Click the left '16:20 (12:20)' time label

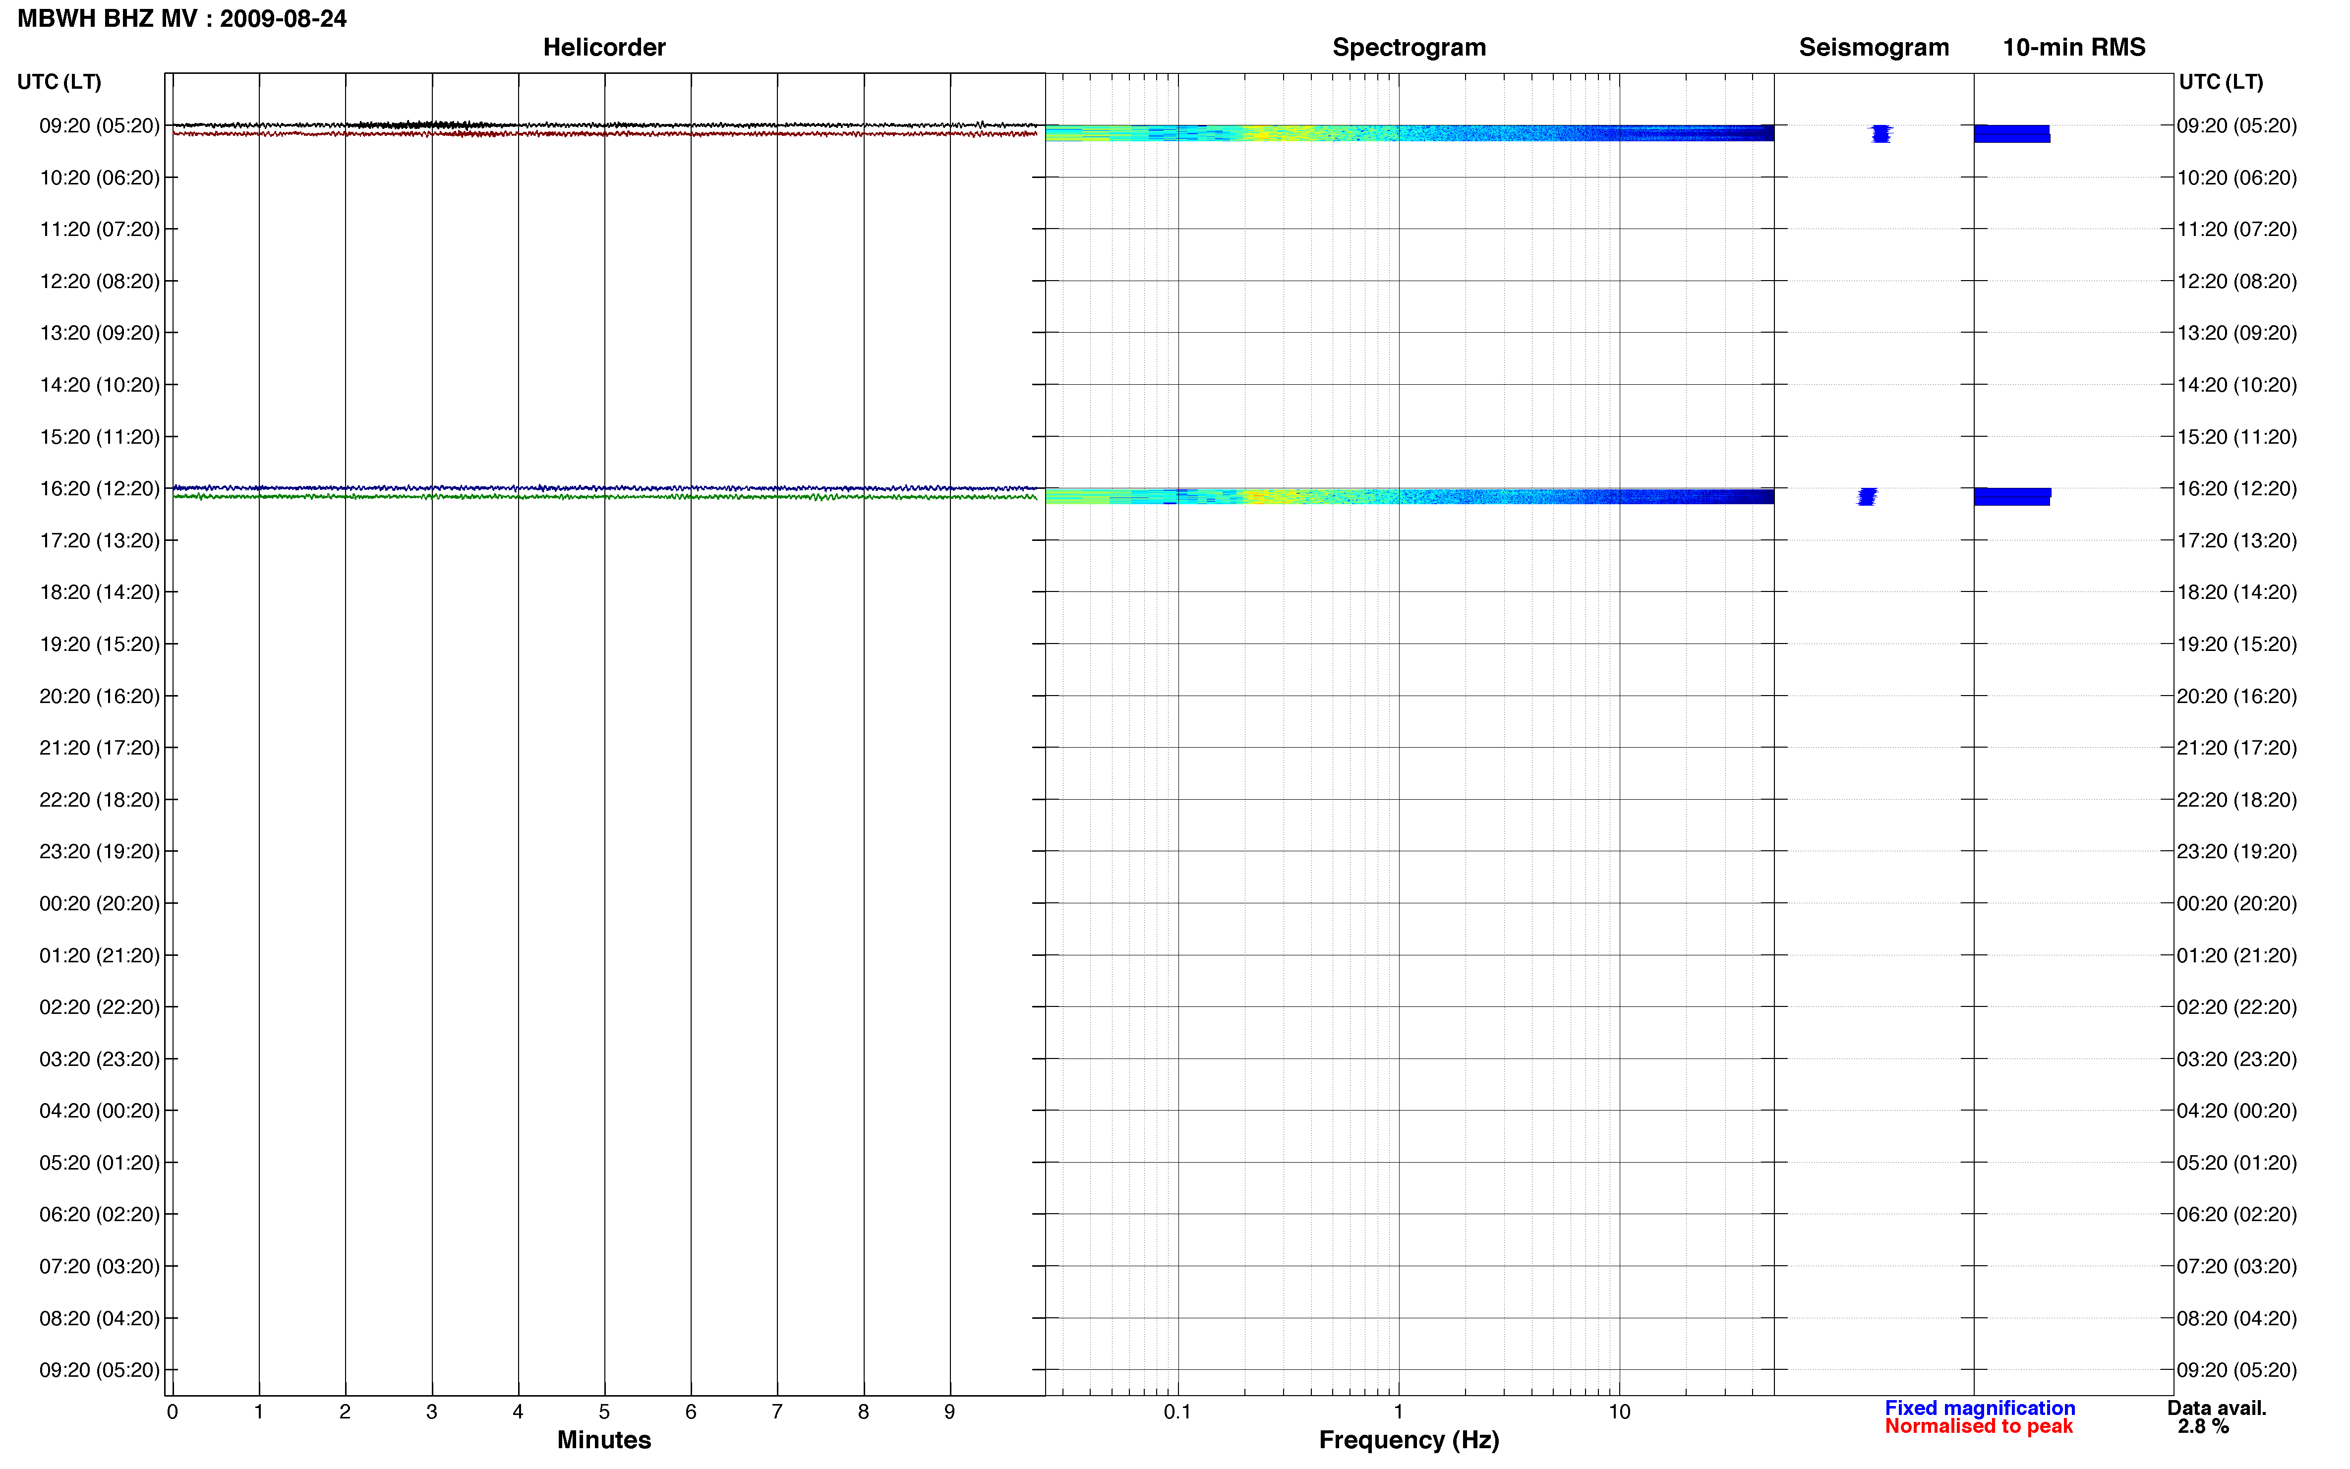tap(99, 489)
